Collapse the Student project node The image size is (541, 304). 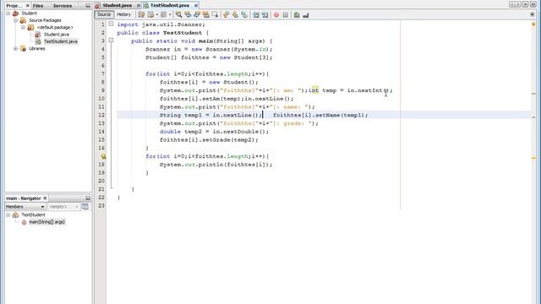(8, 14)
